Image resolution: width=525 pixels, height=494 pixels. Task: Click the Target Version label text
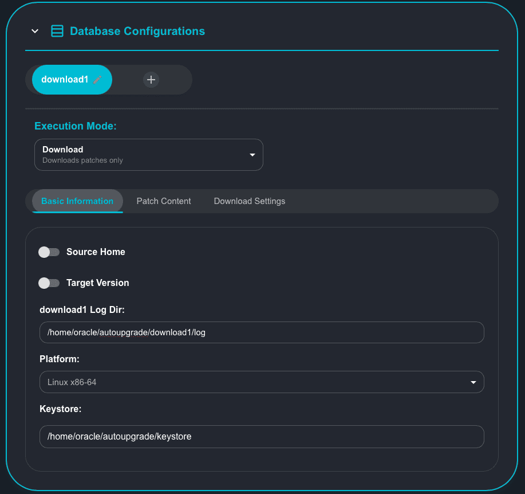(98, 283)
